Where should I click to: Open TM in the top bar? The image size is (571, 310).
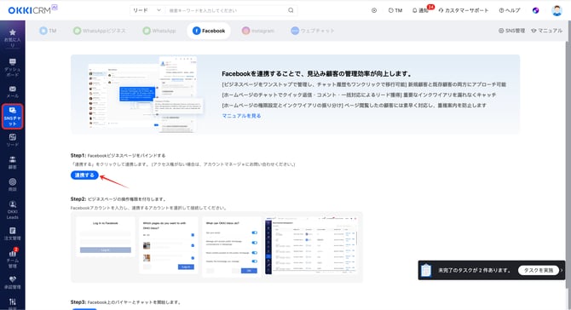click(395, 10)
